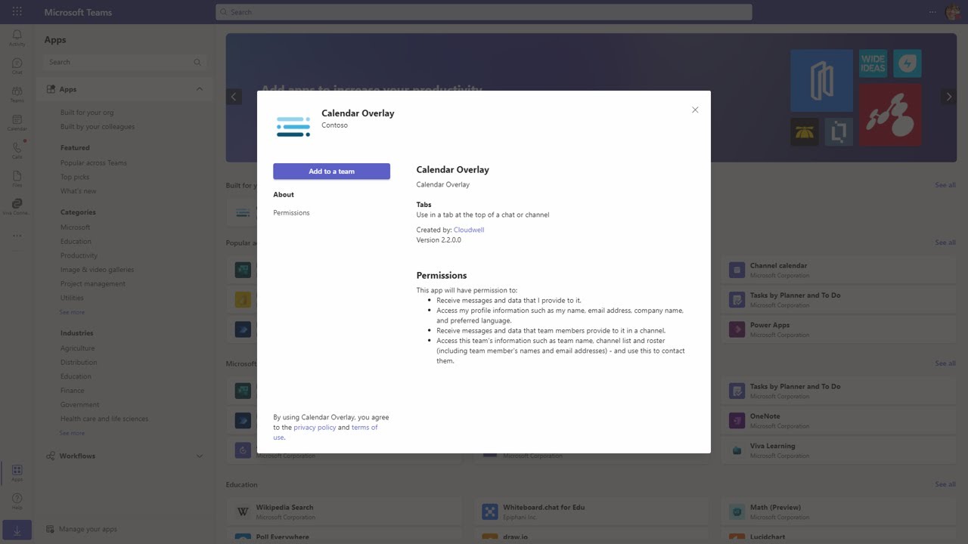Open Apps icon in the left rail
The height and width of the screenshot is (544, 968).
[x=17, y=473]
